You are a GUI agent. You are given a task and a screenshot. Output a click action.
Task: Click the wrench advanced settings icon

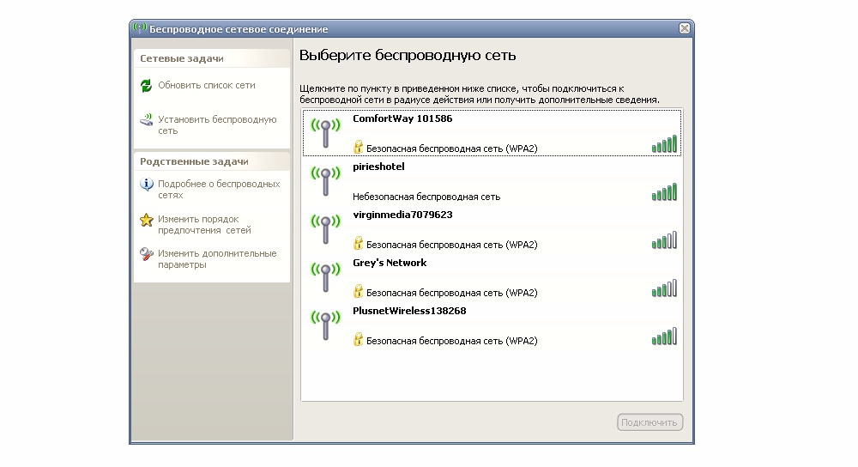146,254
